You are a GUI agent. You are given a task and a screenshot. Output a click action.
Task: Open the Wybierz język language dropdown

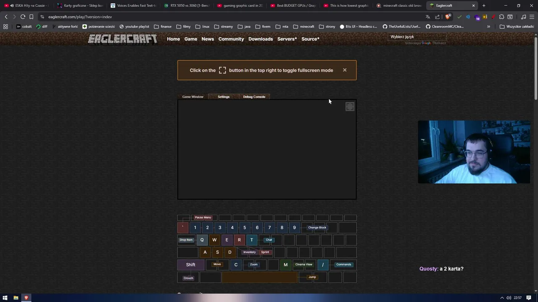pyautogui.click(x=417, y=36)
